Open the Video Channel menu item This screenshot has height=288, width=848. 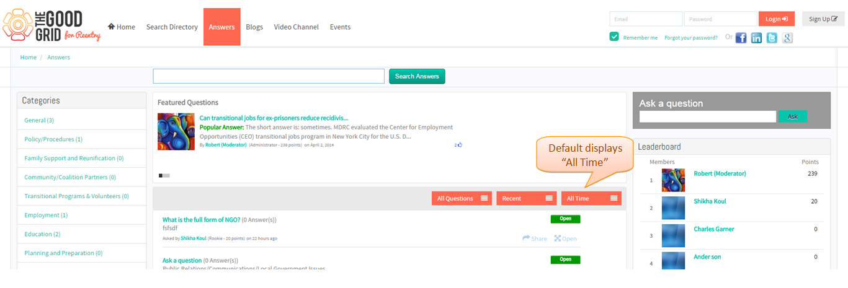coord(297,27)
